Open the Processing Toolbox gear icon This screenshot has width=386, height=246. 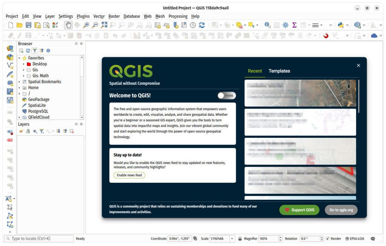[285, 25]
